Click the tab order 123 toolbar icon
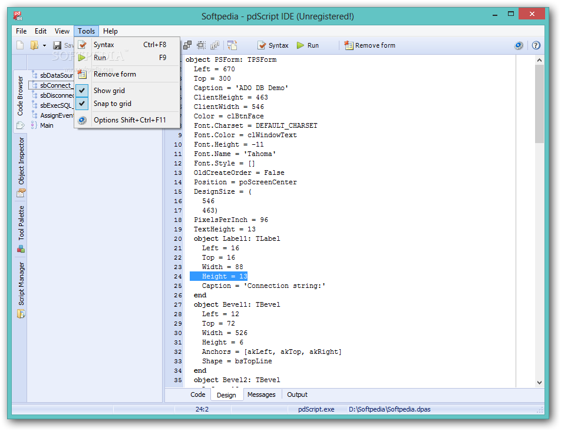Viewport: 561px width, 431px height. pos(214,45)
